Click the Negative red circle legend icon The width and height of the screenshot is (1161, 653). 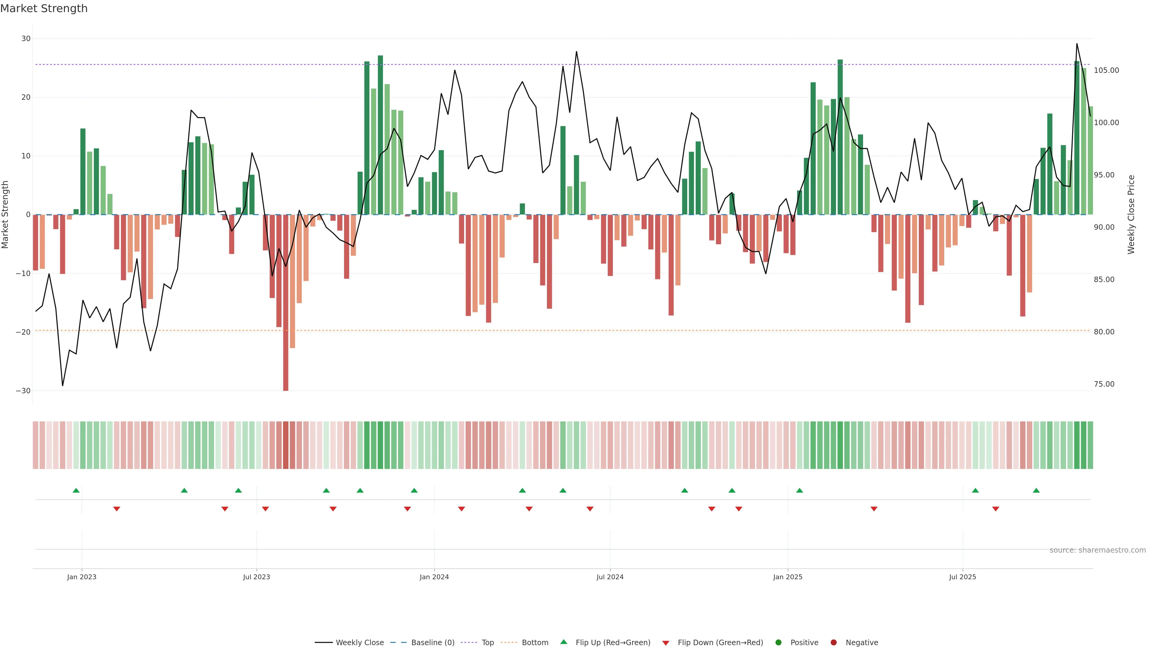click(833, 643)
